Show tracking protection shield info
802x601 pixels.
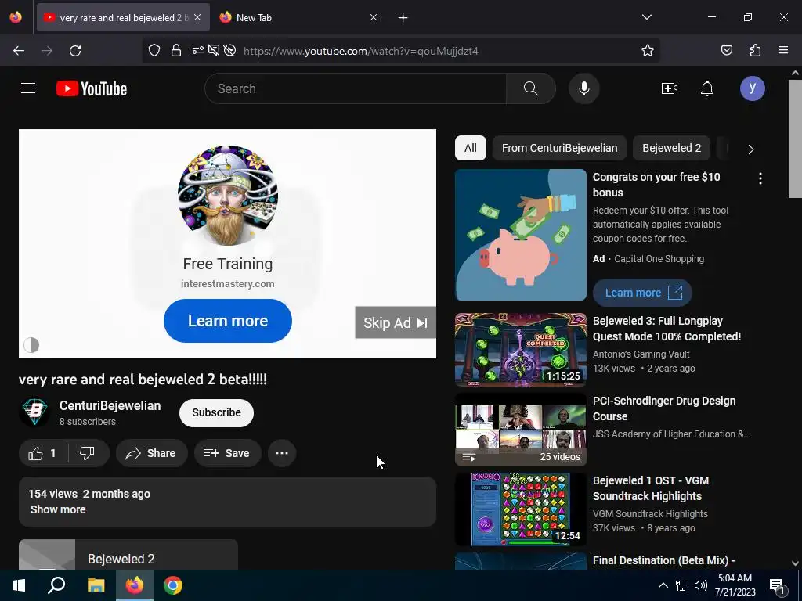point(154,51)
